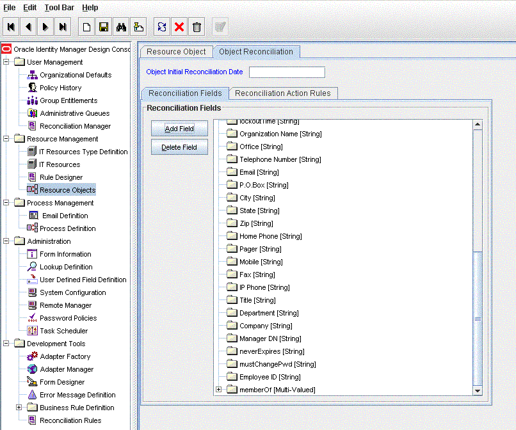Click the New document toolbar icon

[86, 27]
